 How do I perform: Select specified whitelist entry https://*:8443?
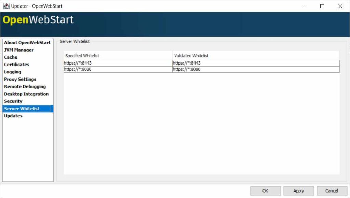tap(118, 63)
